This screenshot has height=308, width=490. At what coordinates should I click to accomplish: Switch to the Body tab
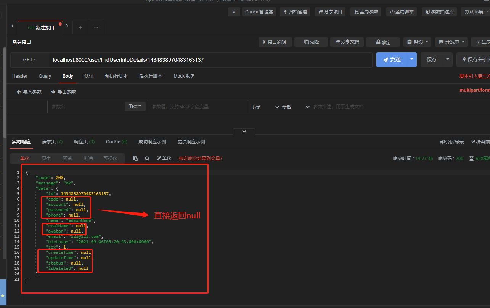click(68, 76)
